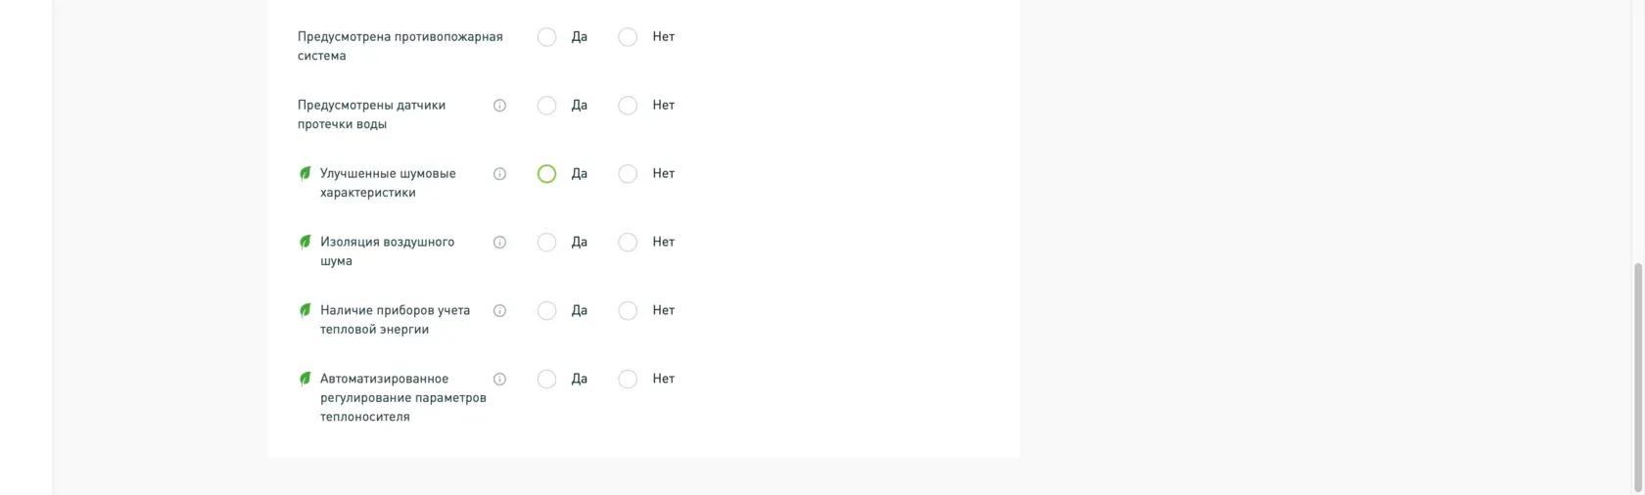Select Нет for Предусмотрена противопожарная система
This screenshot has height=495, width=1645.
(x=628, y=37)
